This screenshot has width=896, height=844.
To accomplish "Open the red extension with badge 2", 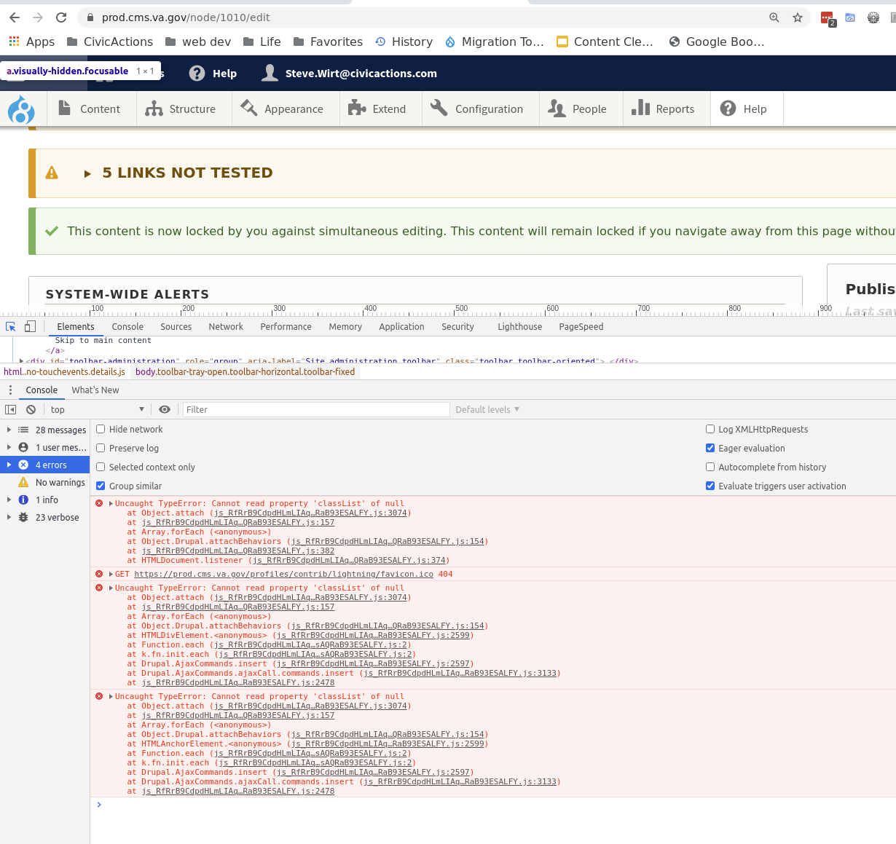I will click(x=828, y=18).
